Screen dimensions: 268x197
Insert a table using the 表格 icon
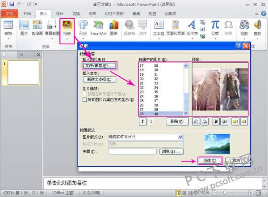8,27
